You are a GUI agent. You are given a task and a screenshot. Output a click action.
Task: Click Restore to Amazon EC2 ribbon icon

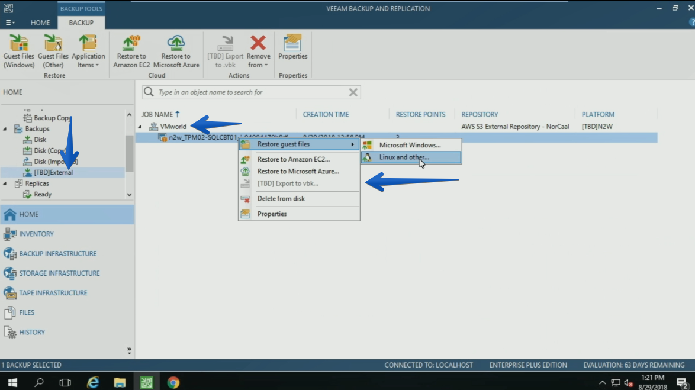coord(131,51)
